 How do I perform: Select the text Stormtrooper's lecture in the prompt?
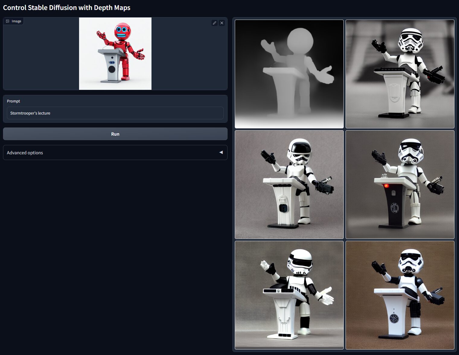(x=30, y=113)
